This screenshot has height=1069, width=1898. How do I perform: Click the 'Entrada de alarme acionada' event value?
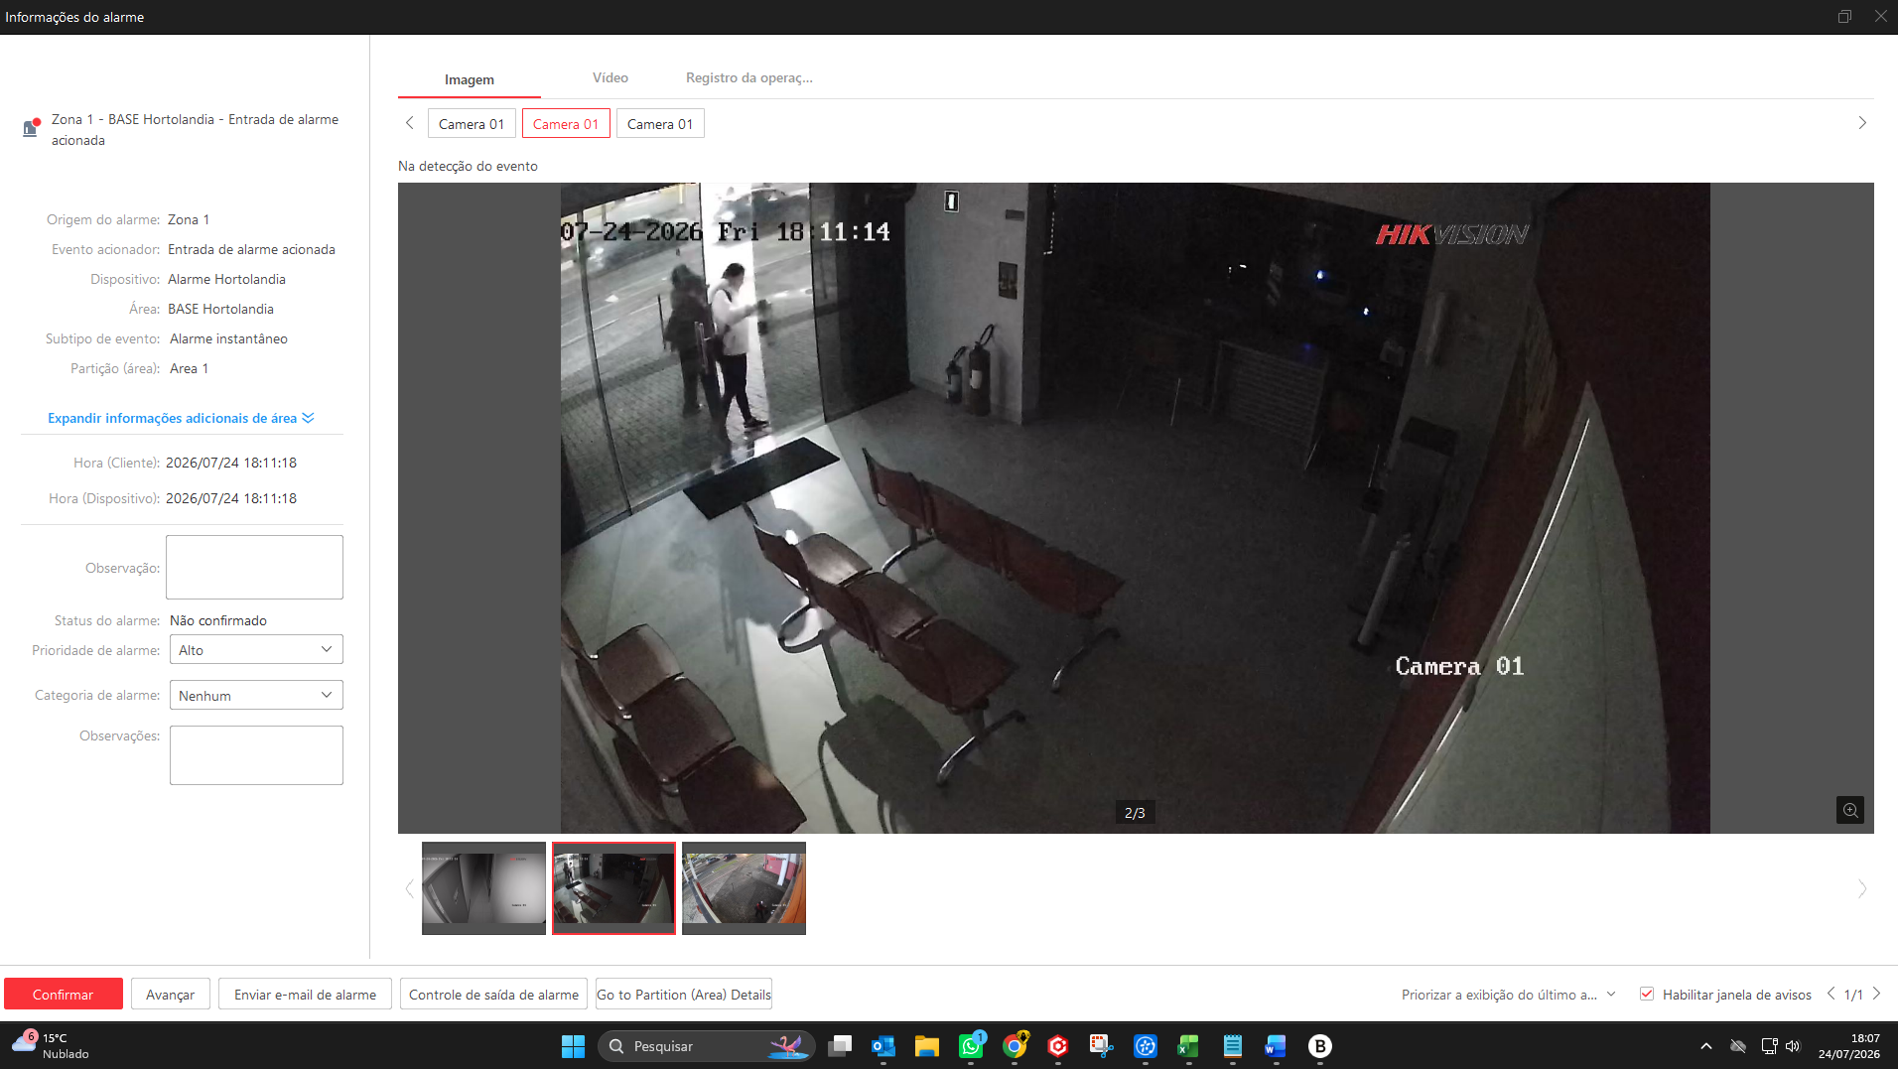251,249
